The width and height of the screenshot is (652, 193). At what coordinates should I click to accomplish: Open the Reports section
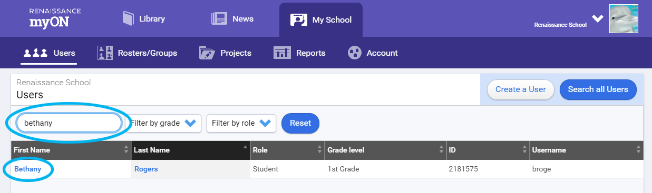tap(299, 53)
